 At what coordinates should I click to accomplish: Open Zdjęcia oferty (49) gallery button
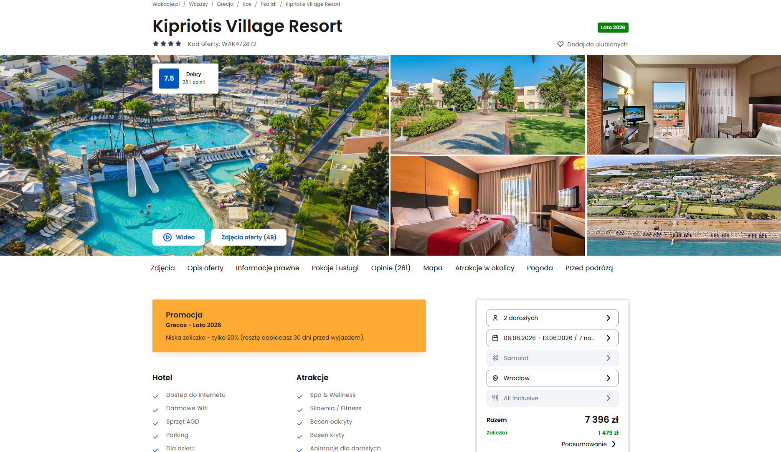tap(249, 237)
